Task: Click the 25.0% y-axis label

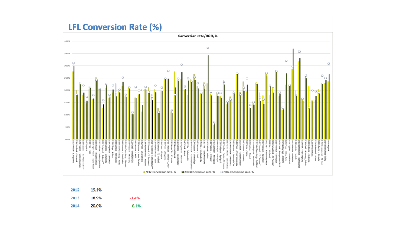Action: [67, 78]
